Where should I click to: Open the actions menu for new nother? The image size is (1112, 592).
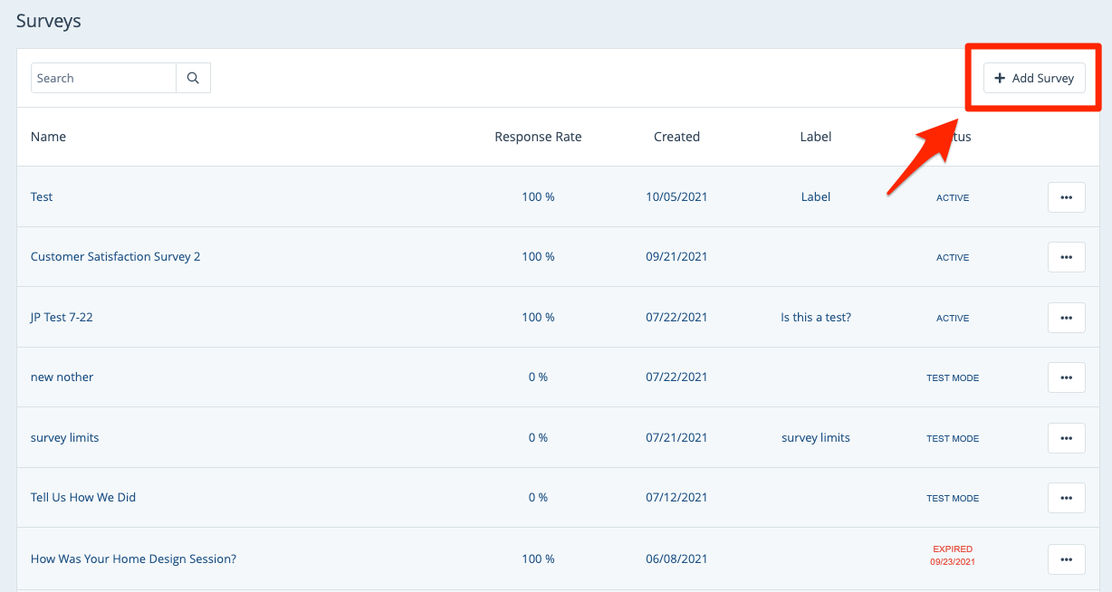[x=1066, y=377]
